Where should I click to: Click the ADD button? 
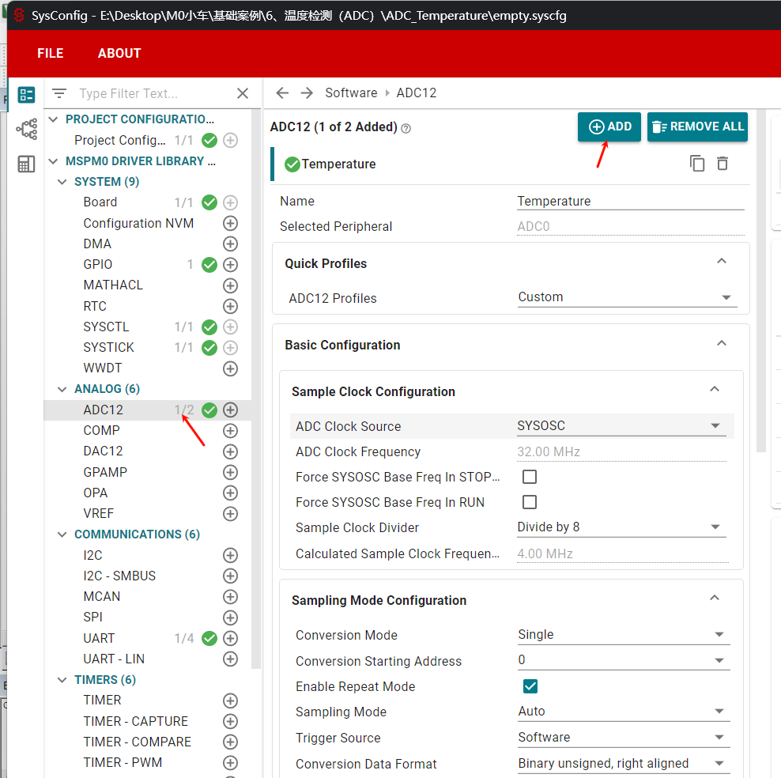(x=609, y=127)
